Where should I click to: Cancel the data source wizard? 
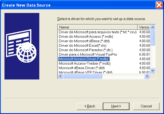point(146,106)
